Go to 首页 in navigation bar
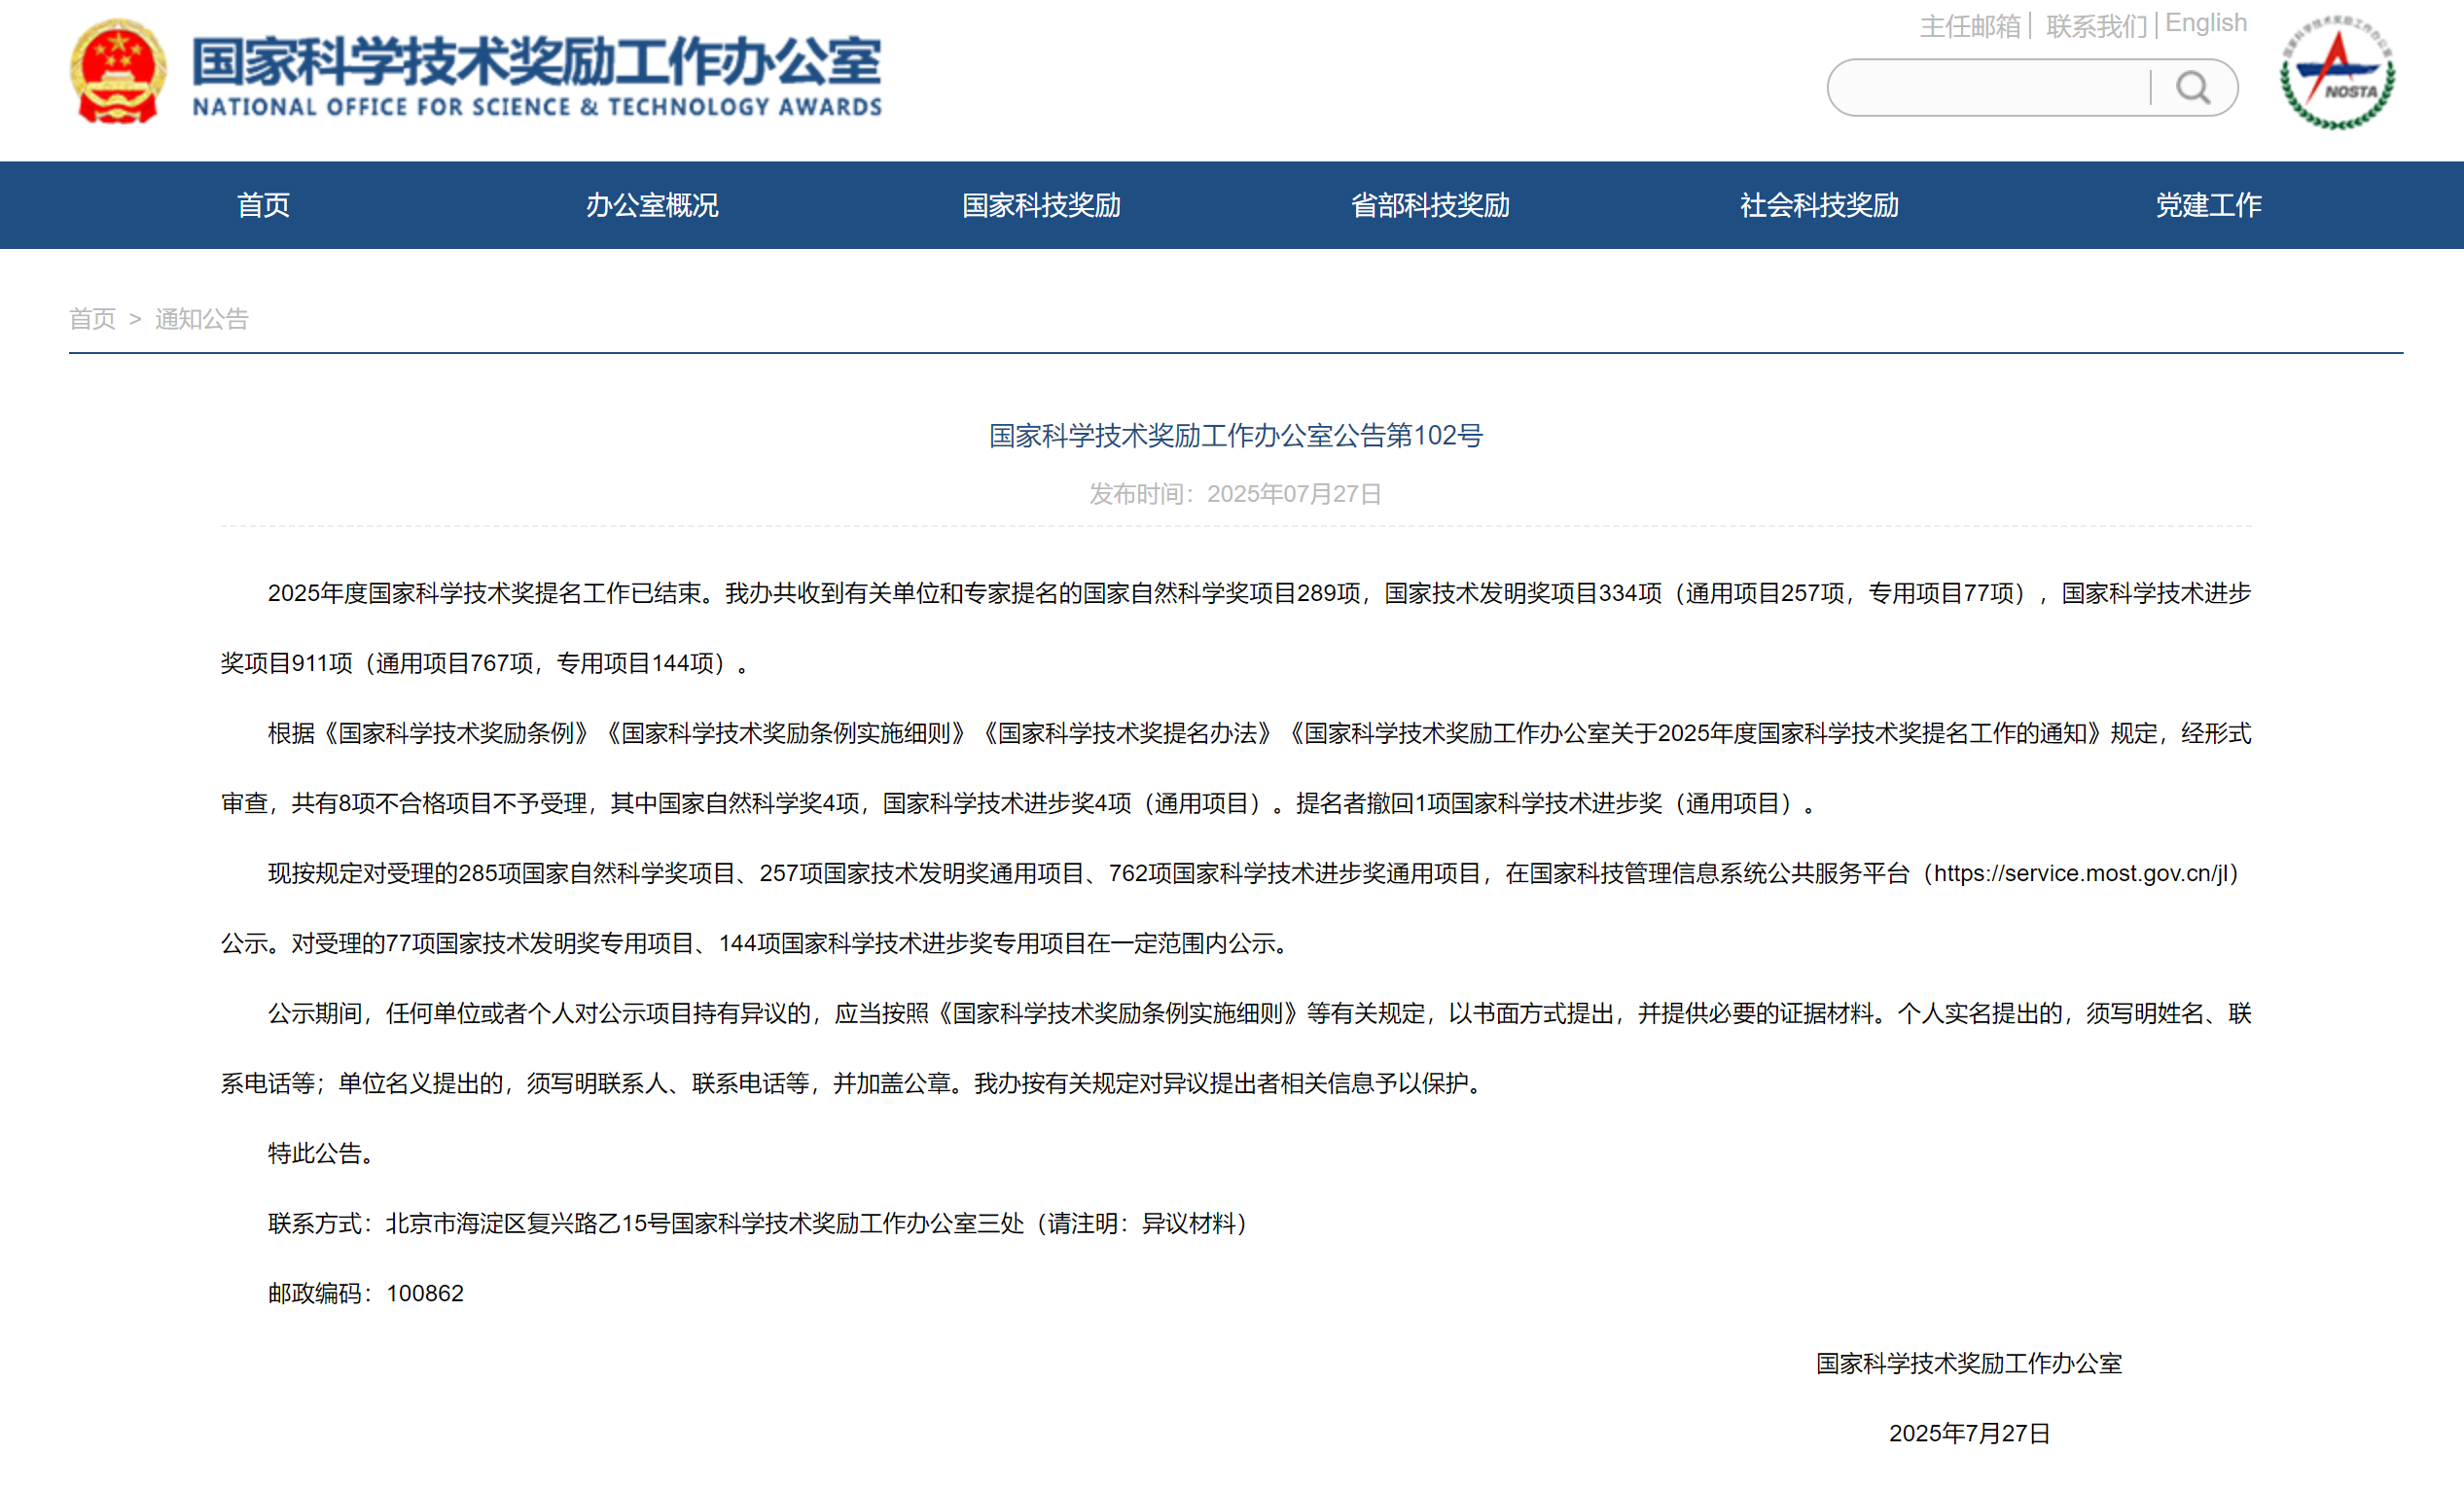This screenshot has width=2464, height=1489. coord(263,205)
